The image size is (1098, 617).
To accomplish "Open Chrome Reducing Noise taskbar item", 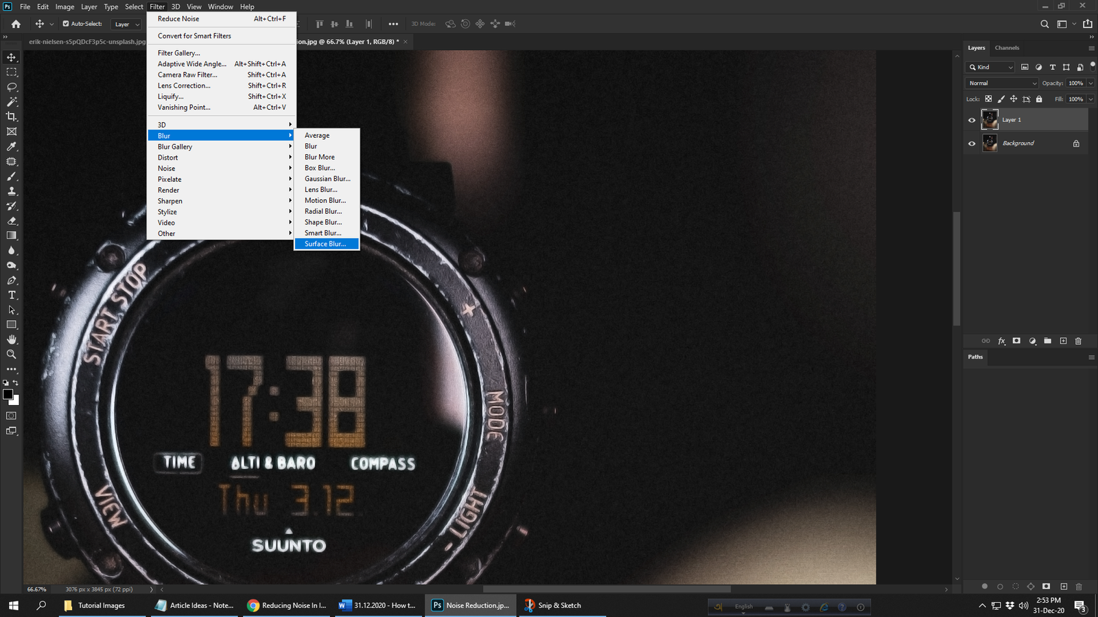I will point(287,605).
